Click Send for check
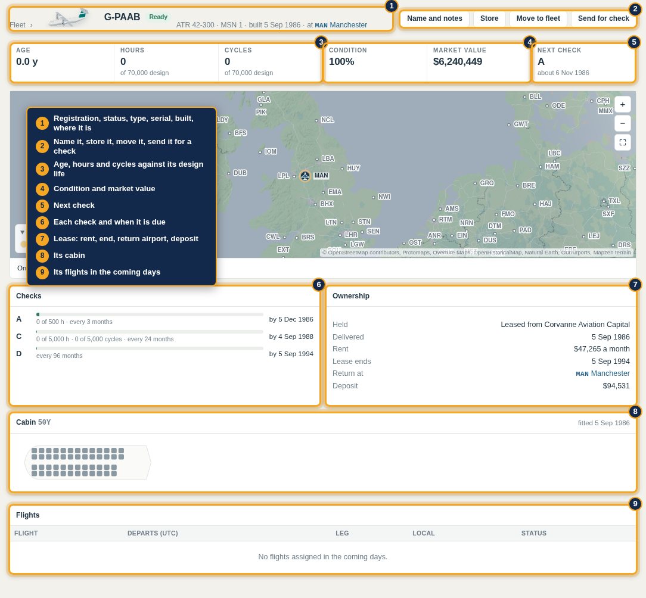Image resolution: width=646 pixels, height=598 pixels. pos(603,18)
